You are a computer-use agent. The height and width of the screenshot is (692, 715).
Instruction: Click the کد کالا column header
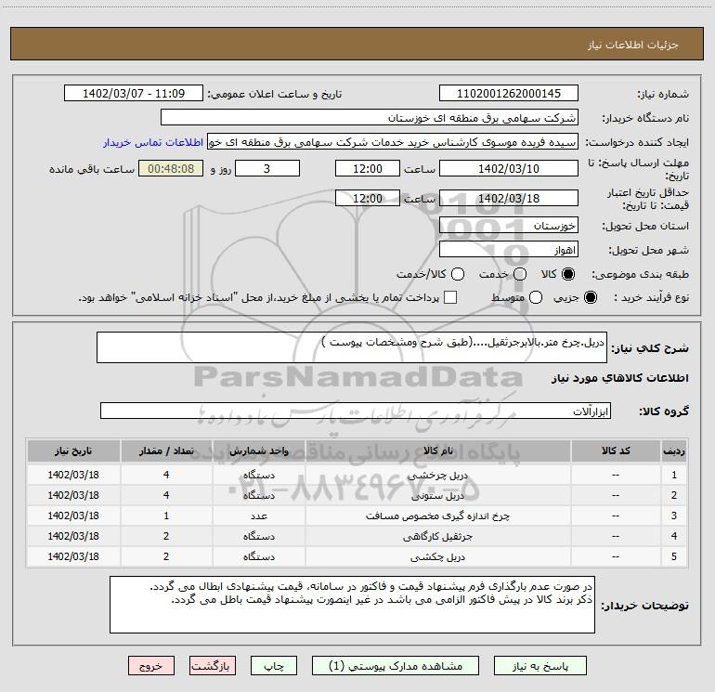pyautogui.click(x=616, y=451)
